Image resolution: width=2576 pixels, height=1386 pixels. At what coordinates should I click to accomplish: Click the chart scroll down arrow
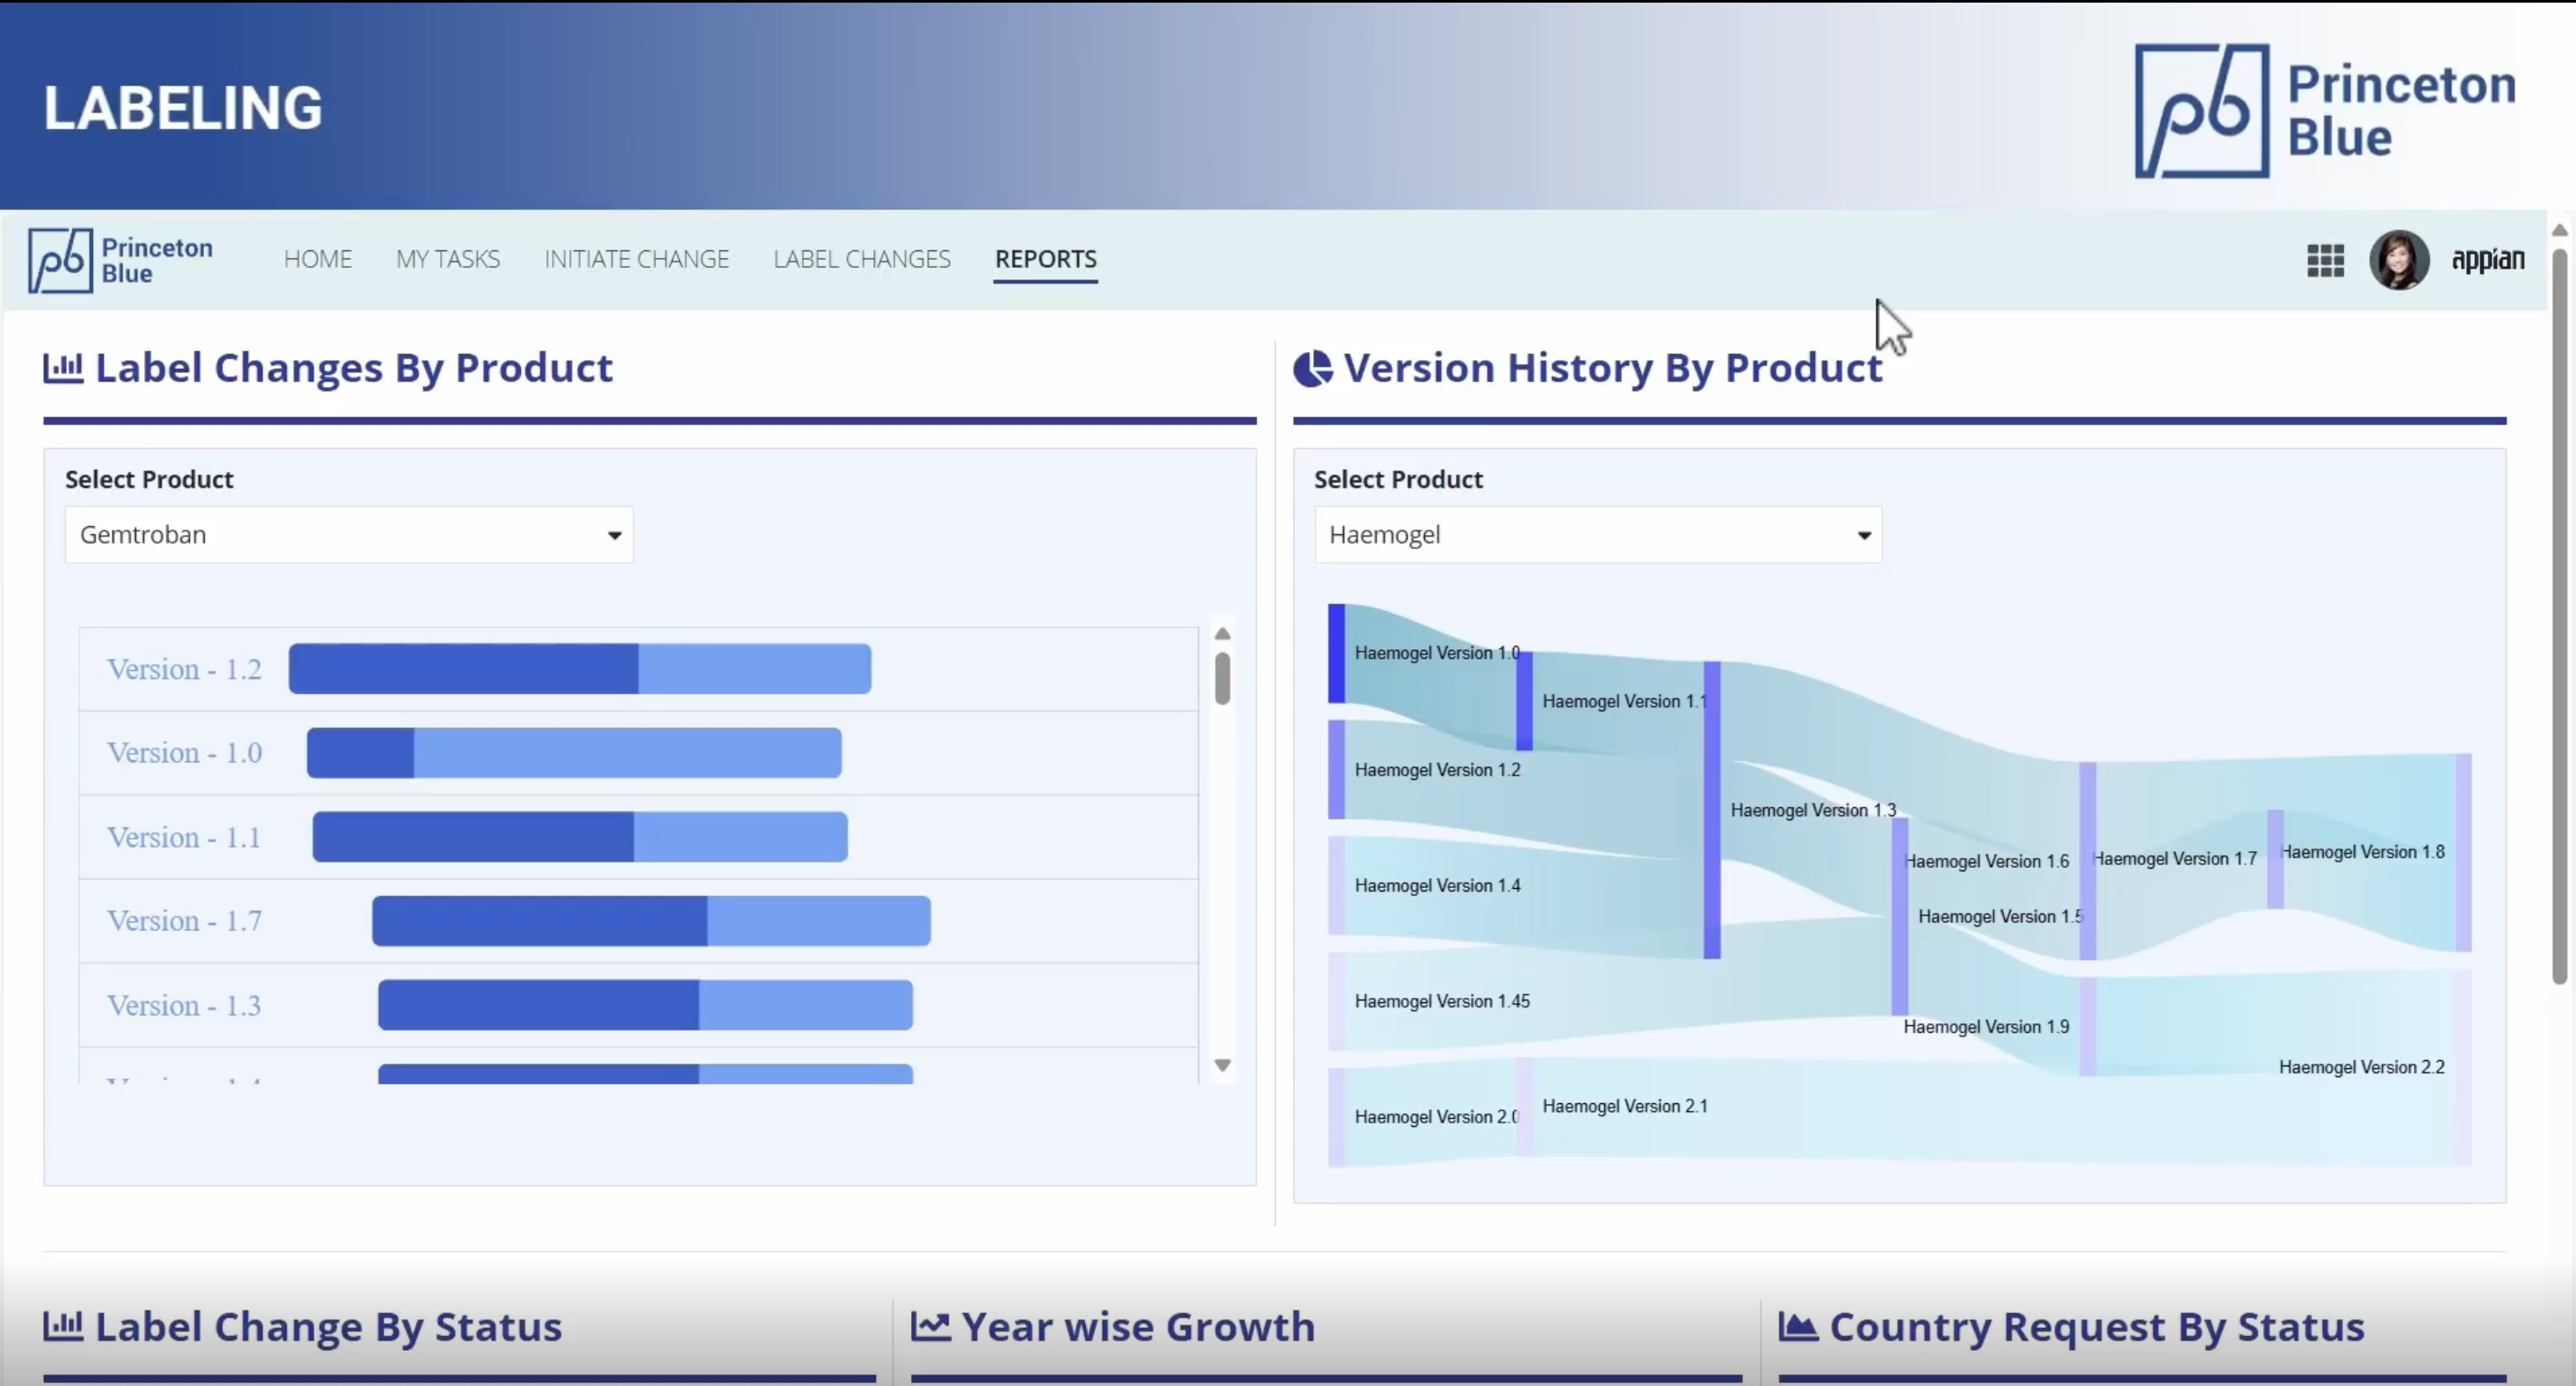pos(1222,1065)
